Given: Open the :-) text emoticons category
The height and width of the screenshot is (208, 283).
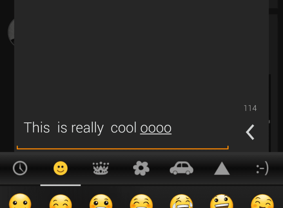Looking at the screenshot, I should pyautogui.click(x=262, y=168).
